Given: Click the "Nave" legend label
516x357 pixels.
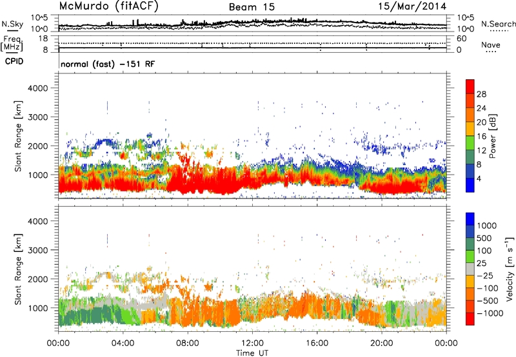Looking at the screenshot, I should pos(491,45).
